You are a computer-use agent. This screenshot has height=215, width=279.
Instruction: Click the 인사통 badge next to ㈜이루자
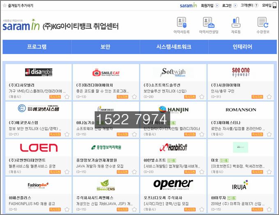click(x=231, y=198)
